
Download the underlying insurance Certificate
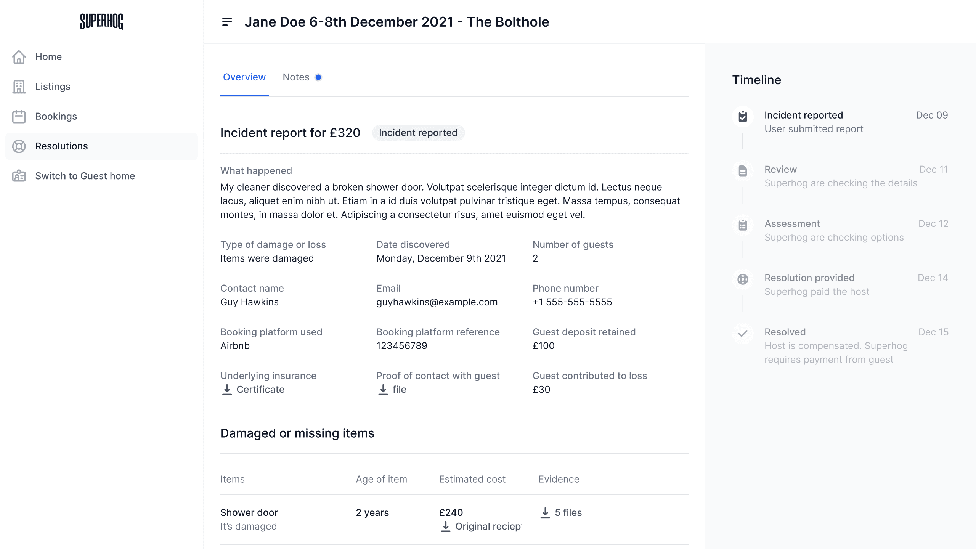[253, 389]
